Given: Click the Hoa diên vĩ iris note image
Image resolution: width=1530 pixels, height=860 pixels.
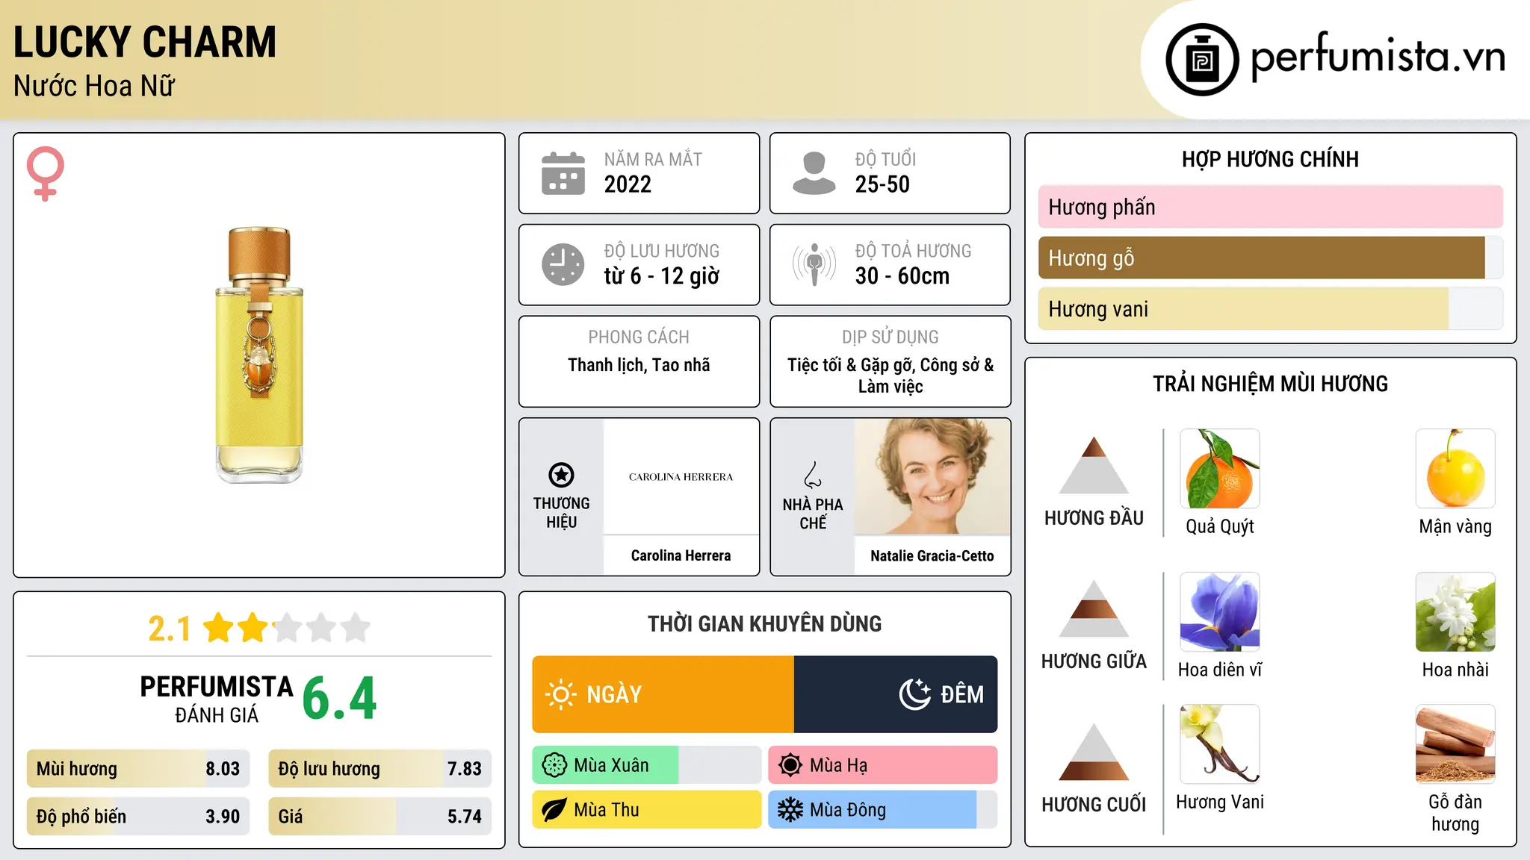Looking at the screenshot, I should (1220, 612).
